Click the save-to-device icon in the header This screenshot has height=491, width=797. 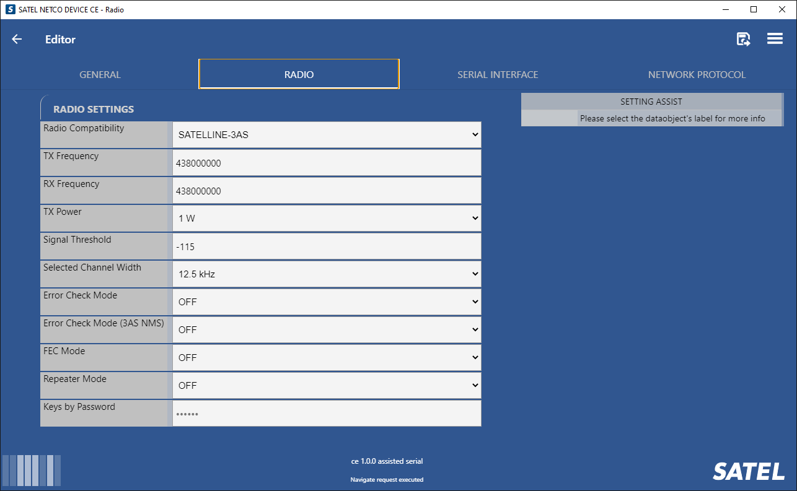743,39
